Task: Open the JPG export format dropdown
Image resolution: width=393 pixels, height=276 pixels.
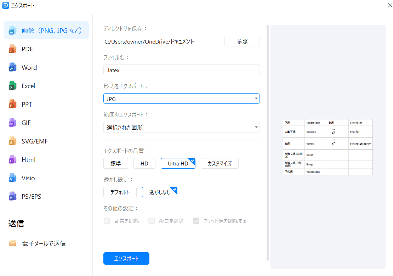Action: tap(181, 99)
